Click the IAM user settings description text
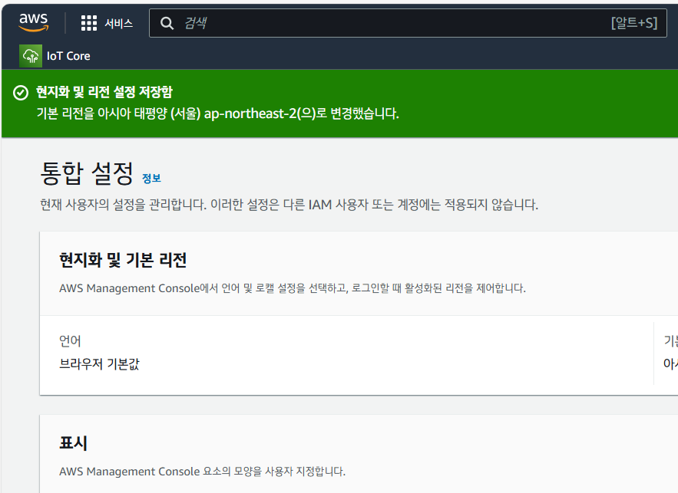Viewport: 678px width, 493px height. (x=289, y=205)
